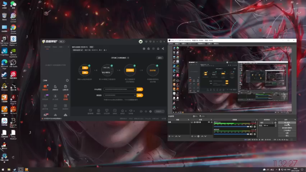Copy the stream key below the rtmp address

click(x=140, y=95)
